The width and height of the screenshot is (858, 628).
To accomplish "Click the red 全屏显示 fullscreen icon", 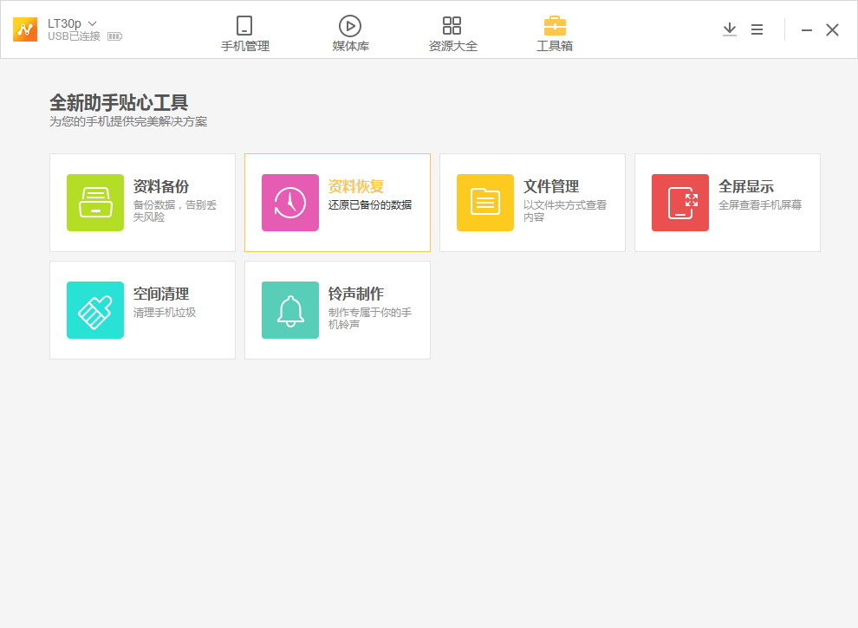I will pos(680,203).
